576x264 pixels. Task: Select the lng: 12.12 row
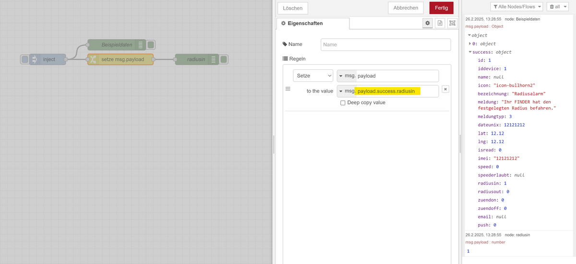tap(491, 142)
